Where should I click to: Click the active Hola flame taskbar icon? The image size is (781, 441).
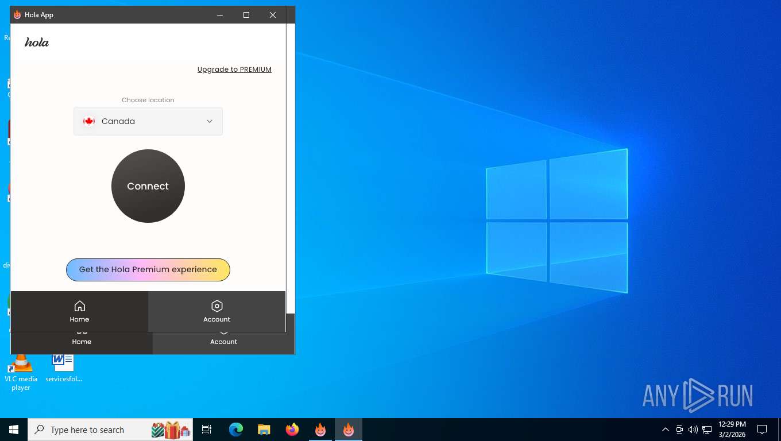[349, 430]
